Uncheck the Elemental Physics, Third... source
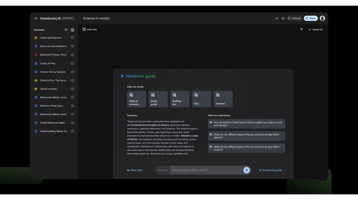The height and width of the screenshot is (200, 358). tap(73, 55)
